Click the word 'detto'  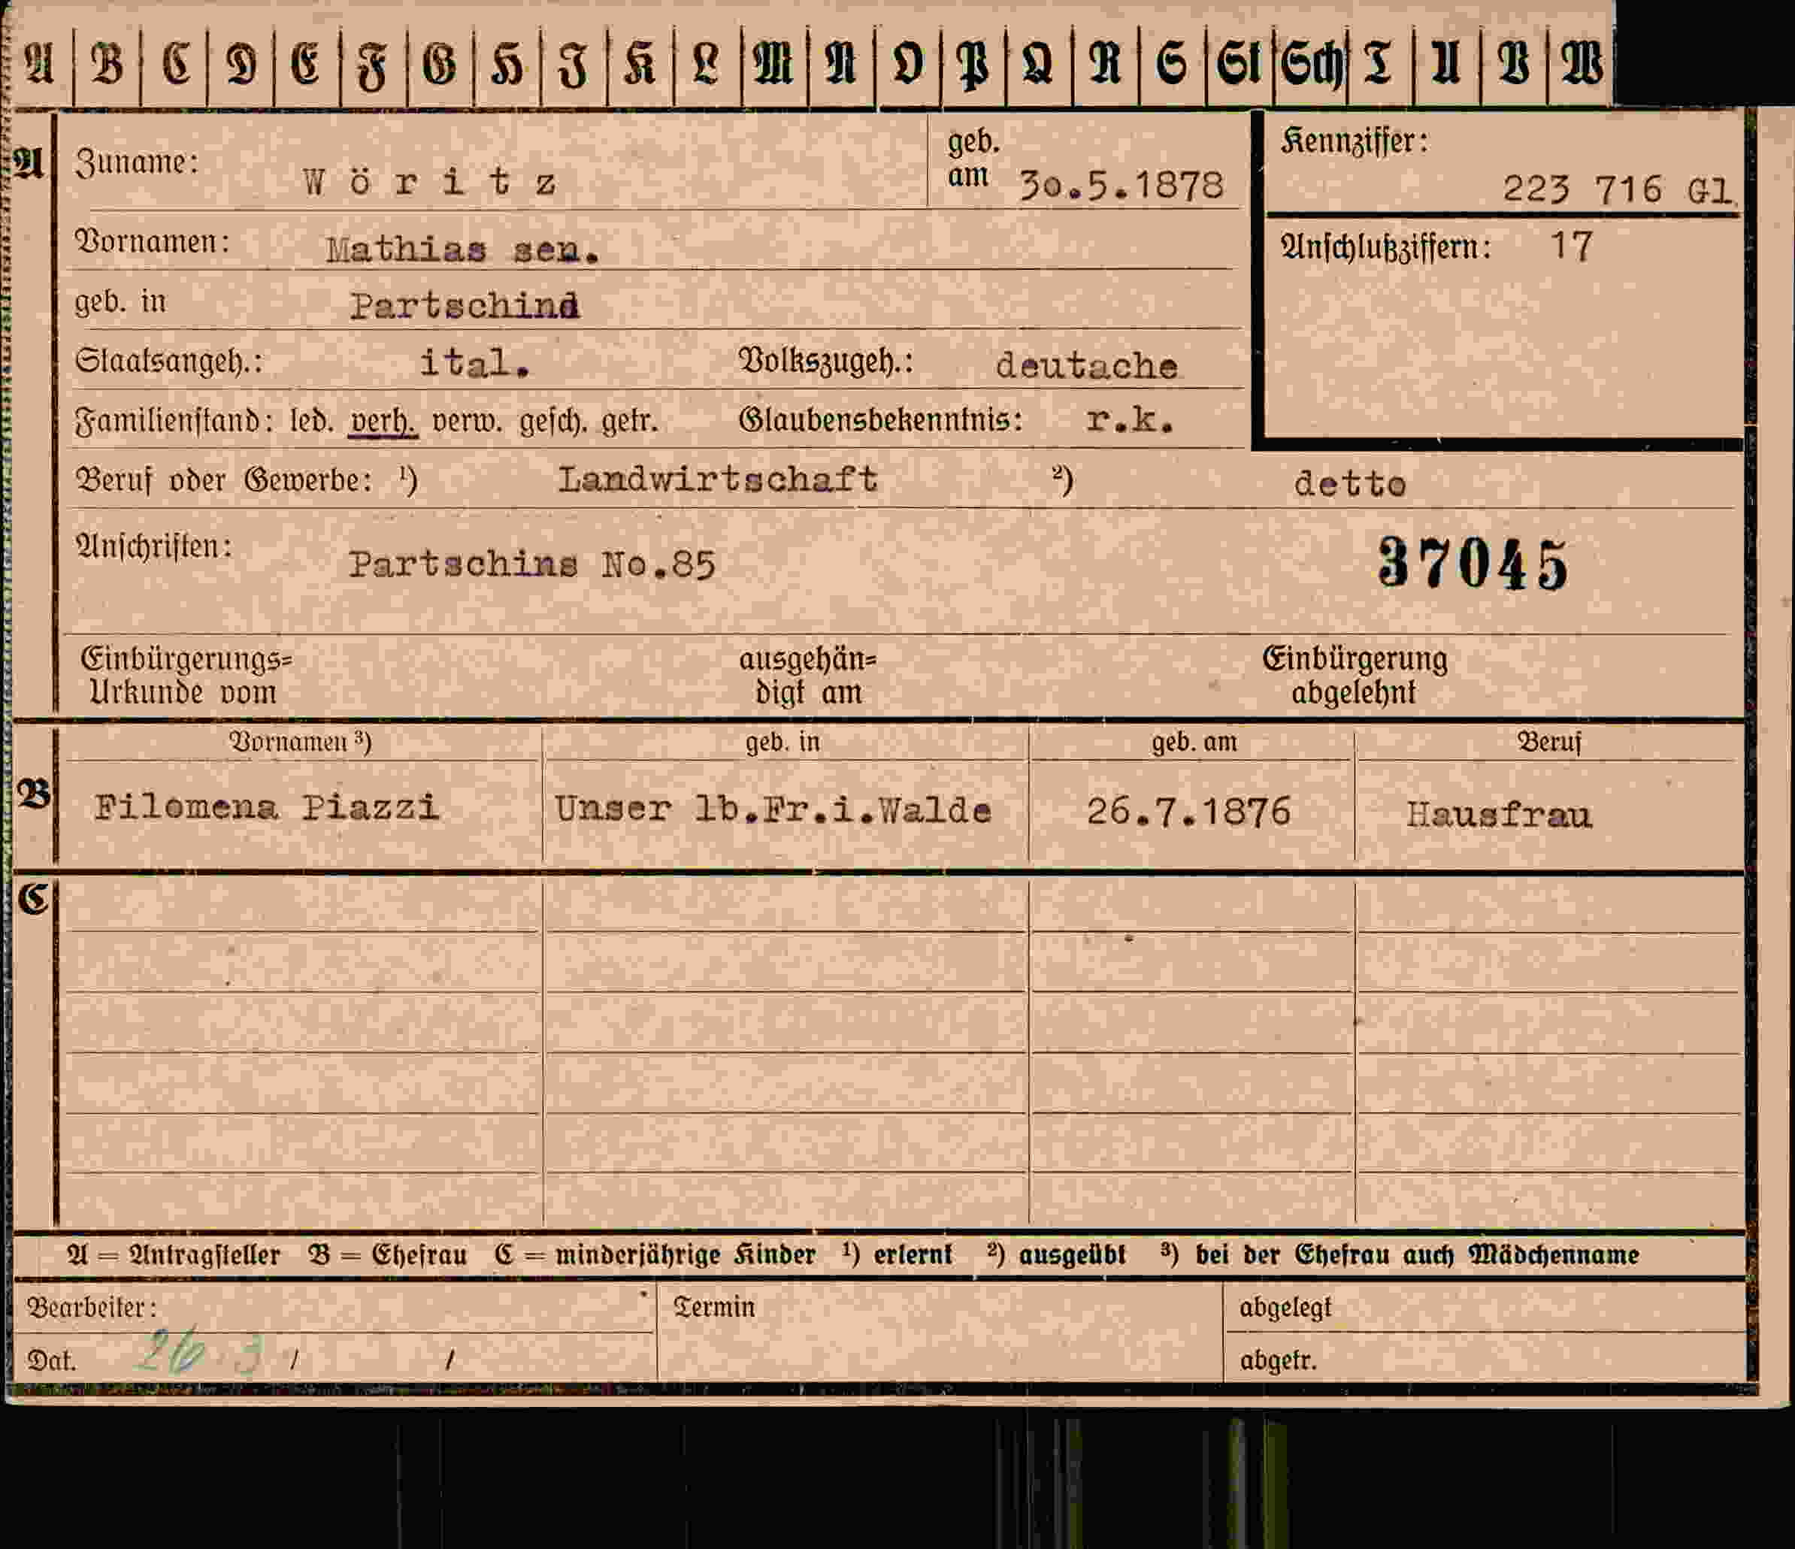[1350, 483]
